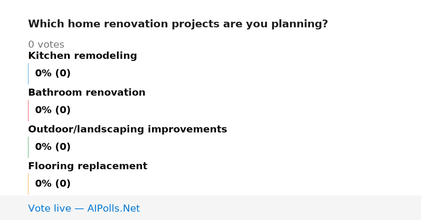Click the 0 votes total counter
The image size is (421, 220).
[x=46, y=45]
